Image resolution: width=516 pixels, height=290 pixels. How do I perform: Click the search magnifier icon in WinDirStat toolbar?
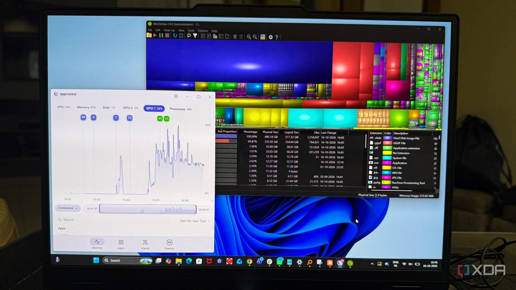pyautogui.click(x=189, y=36)
